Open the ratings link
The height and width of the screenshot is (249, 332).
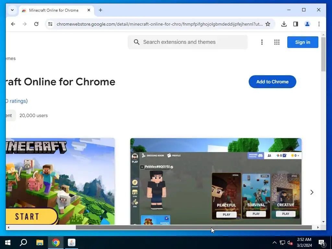pos(17,101)
